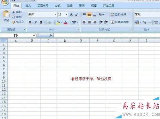Open paste options arrow under 粘贴

click(x=6, y=24)
